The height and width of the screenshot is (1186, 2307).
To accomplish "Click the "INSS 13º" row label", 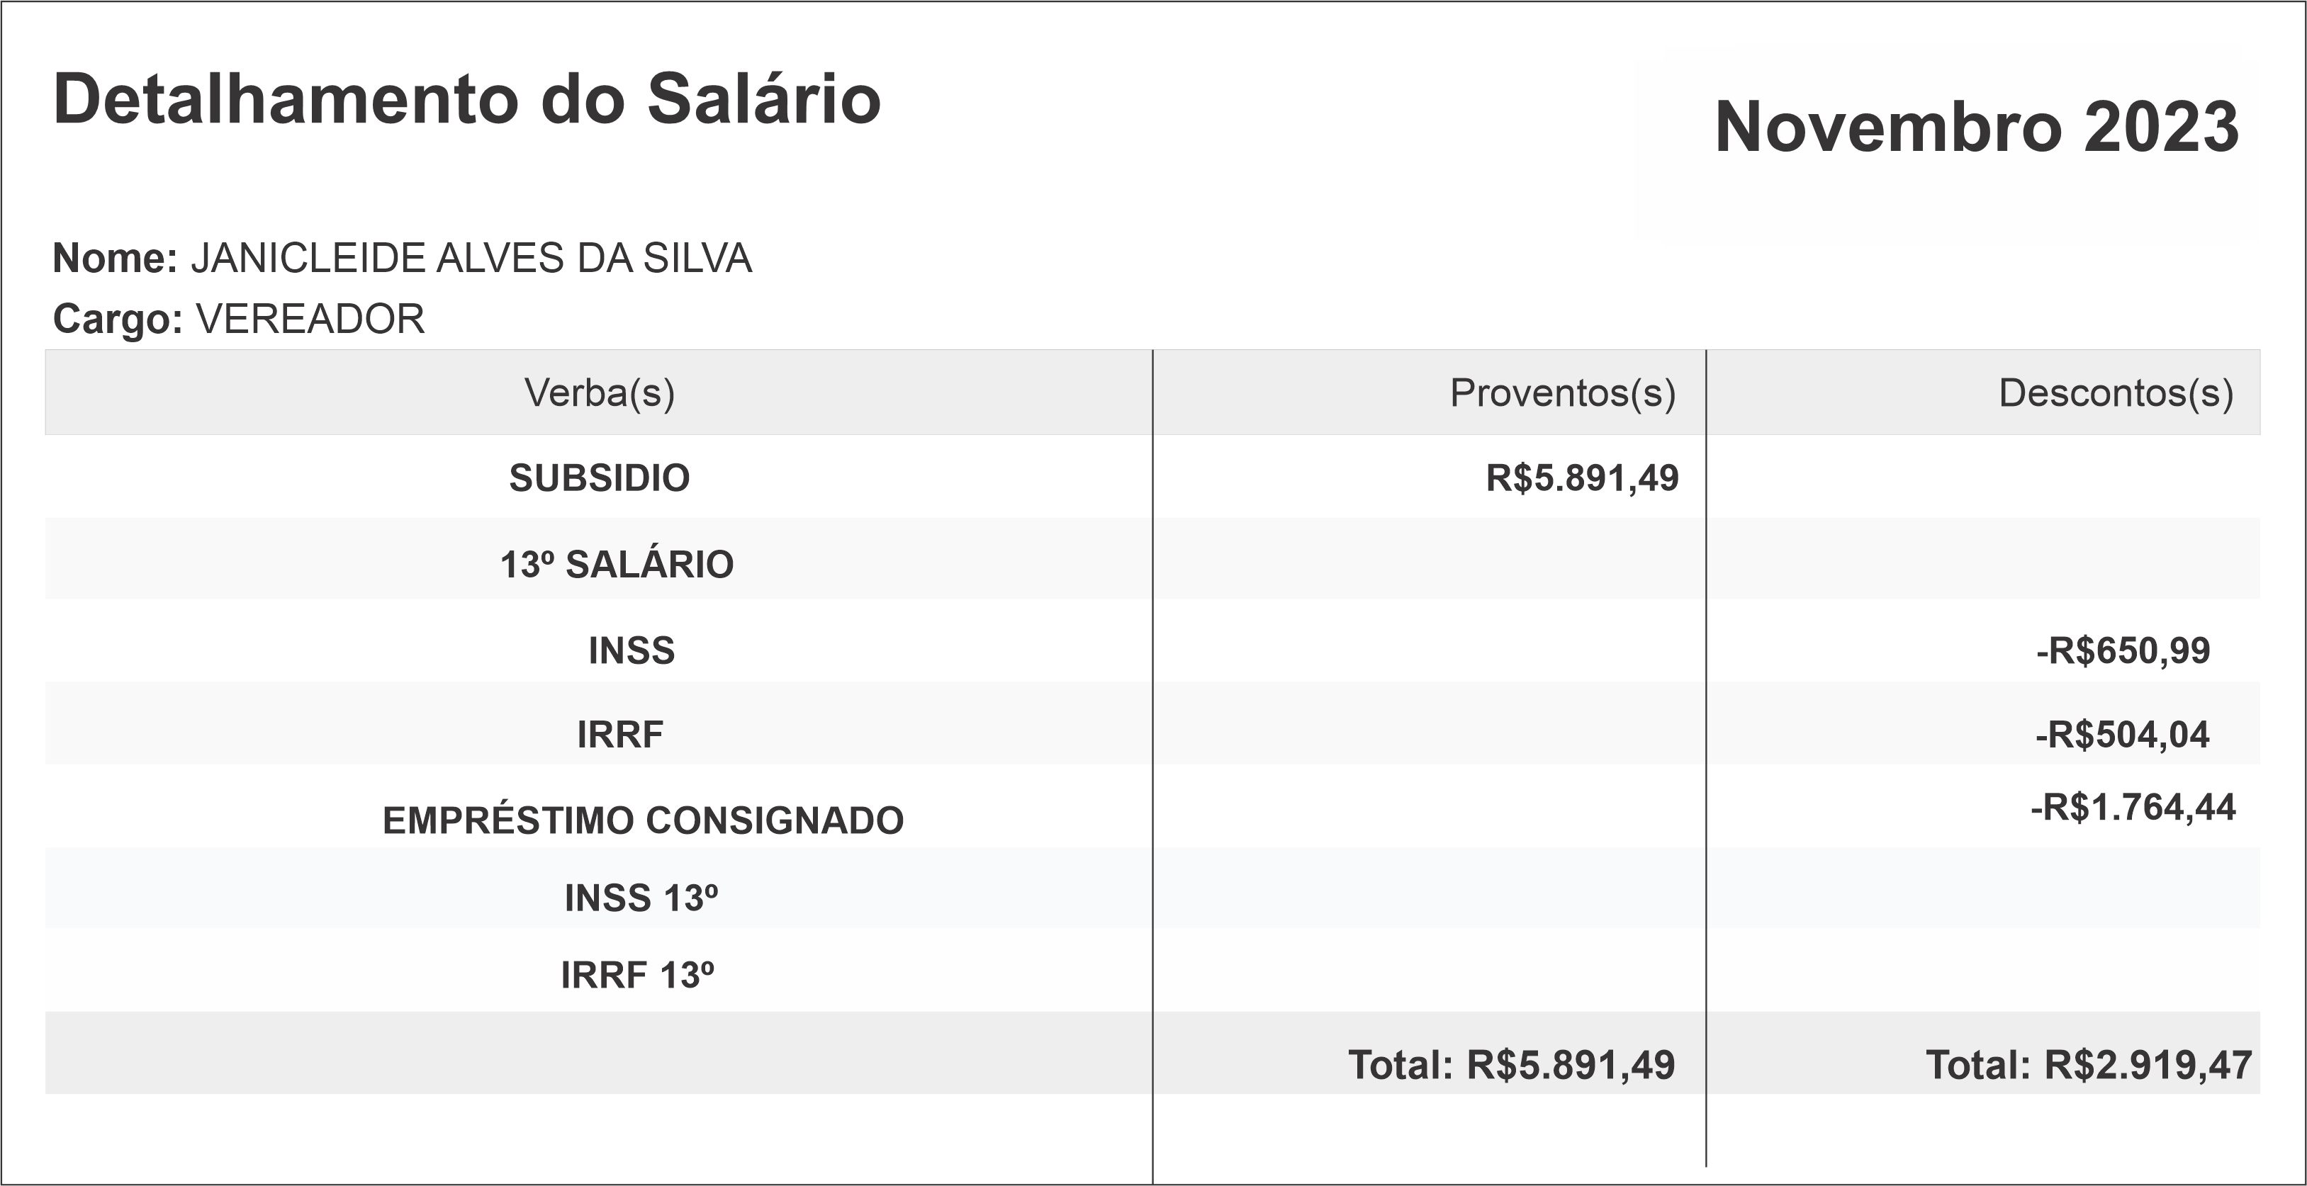I will point(641,898).
